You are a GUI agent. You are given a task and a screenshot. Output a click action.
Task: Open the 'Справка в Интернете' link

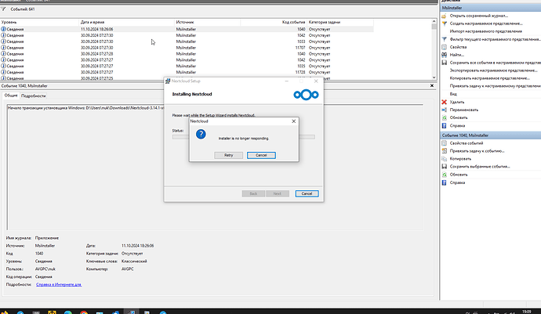pos(59,284)
